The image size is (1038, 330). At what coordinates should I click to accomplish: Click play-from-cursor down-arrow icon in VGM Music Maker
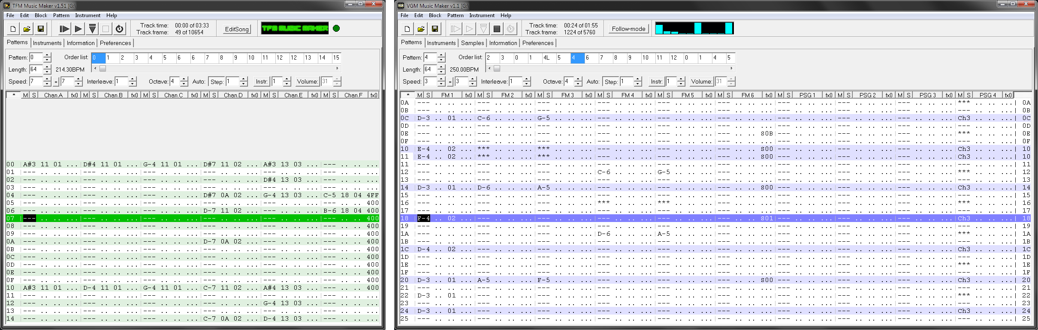[483, 29]
